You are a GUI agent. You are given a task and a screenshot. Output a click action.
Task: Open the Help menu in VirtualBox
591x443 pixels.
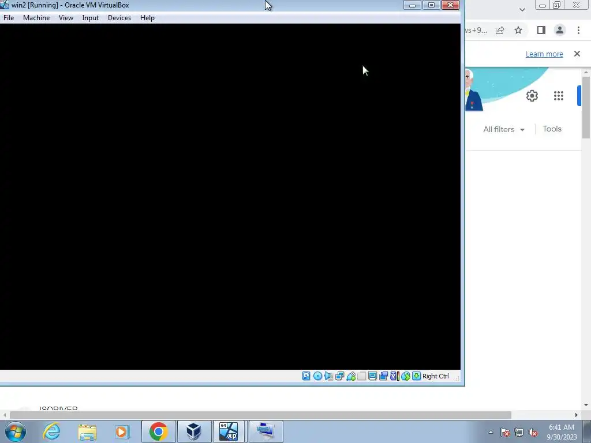coord(147,18)
